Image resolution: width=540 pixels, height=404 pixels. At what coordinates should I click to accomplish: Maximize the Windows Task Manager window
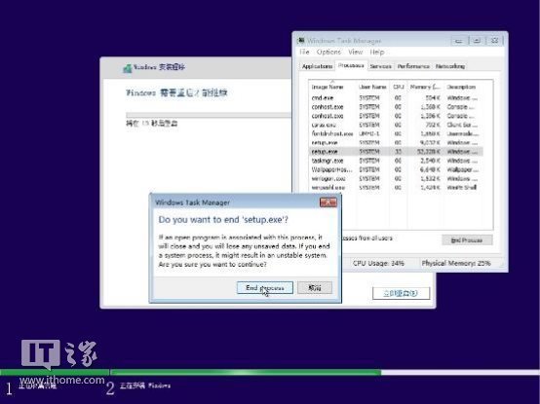tap(477, 41)
